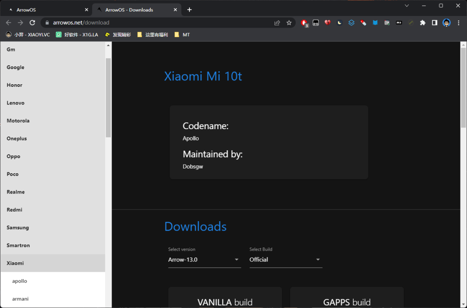Screen dimensions: 467x308
Task: Switch to the first ArrowOS tab
Action: coord(43,10)
